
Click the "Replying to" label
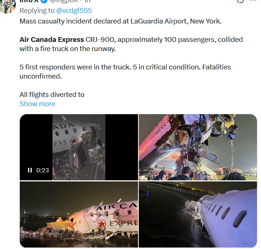[x=36, y=11]
